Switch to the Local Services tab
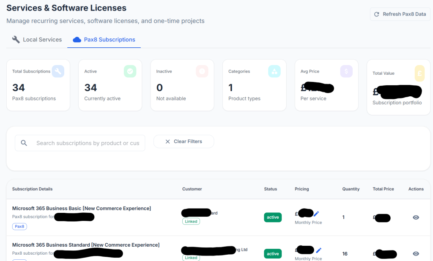Screen dimensions: 433x261 (x=37, y=39)
